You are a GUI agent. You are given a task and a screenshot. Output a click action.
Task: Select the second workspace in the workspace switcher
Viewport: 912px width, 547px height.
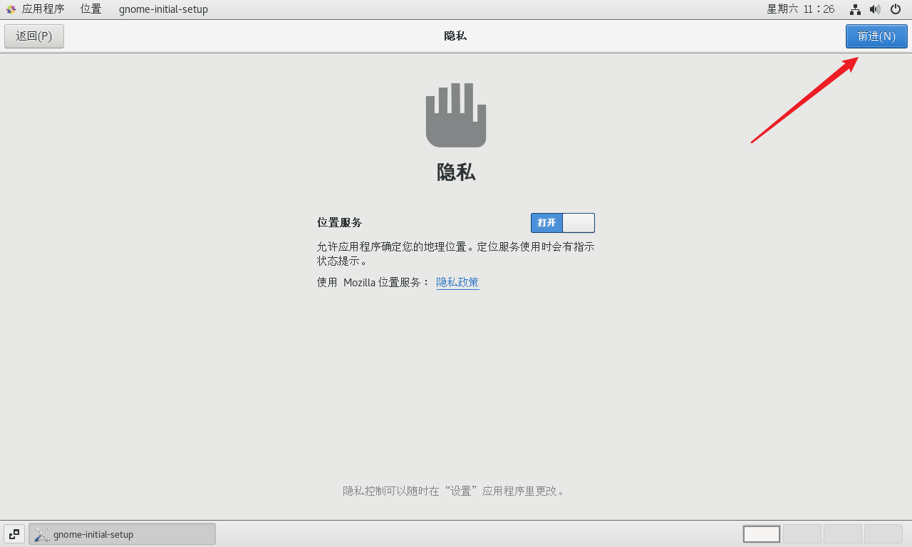click(802, 533)
